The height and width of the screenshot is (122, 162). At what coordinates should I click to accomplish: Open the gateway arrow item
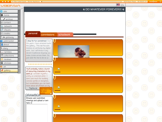9,37
